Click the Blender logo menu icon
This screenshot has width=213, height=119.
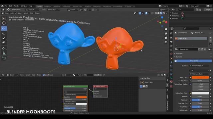coord(2,6)
